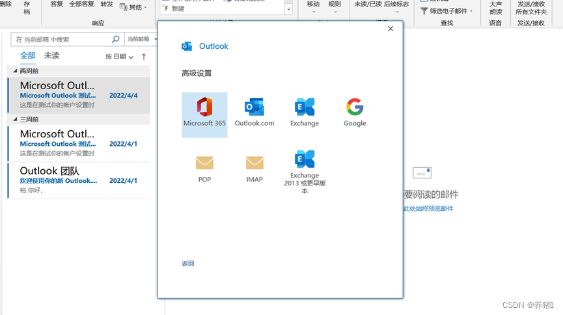Open the Outlook 团队 welcome email
Screen dimensions: 563x315
point(79,180)
